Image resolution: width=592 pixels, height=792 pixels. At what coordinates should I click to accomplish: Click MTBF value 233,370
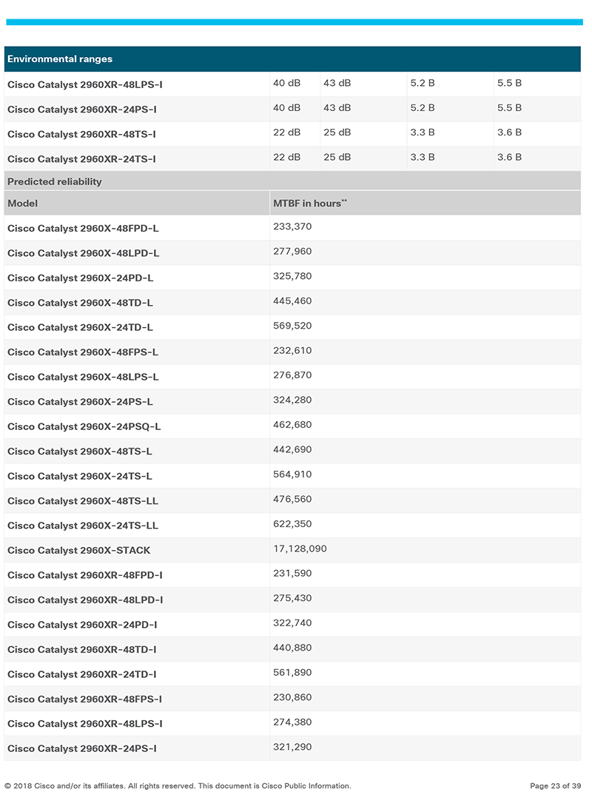(292, 226)
